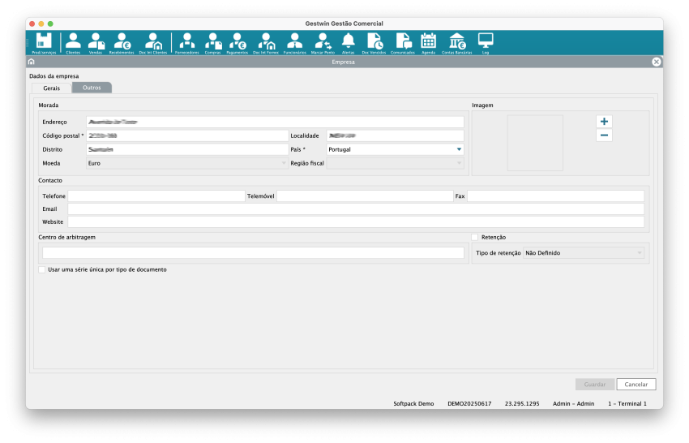This screenshot has height=443, width=689.
Task: Add a company image with plus button
Action: tap(604, 121)
